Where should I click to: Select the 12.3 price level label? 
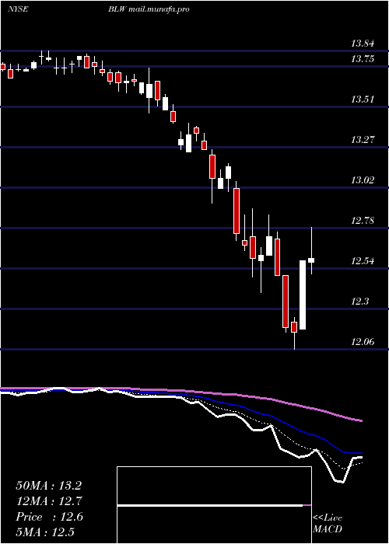[x=359, y=302]
